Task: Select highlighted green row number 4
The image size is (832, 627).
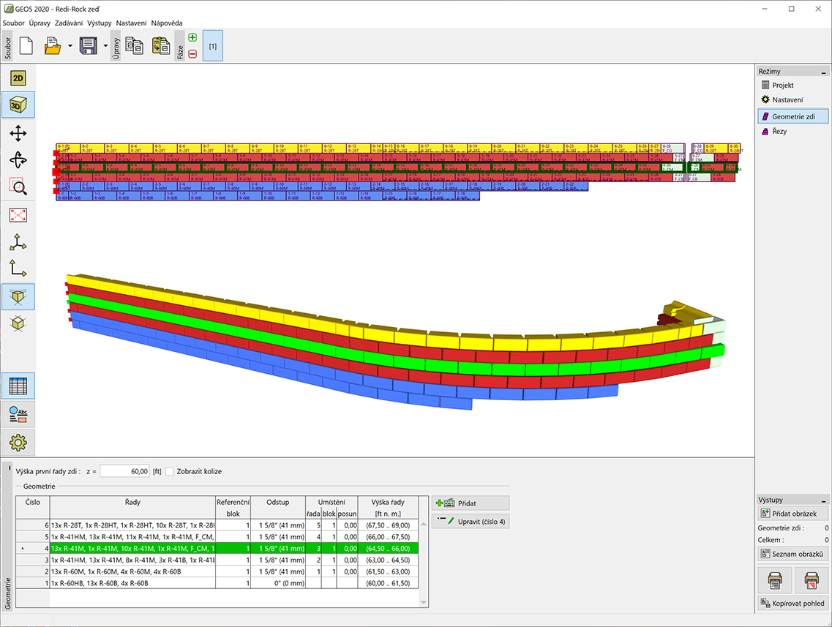Action: (x=217, y=549)
